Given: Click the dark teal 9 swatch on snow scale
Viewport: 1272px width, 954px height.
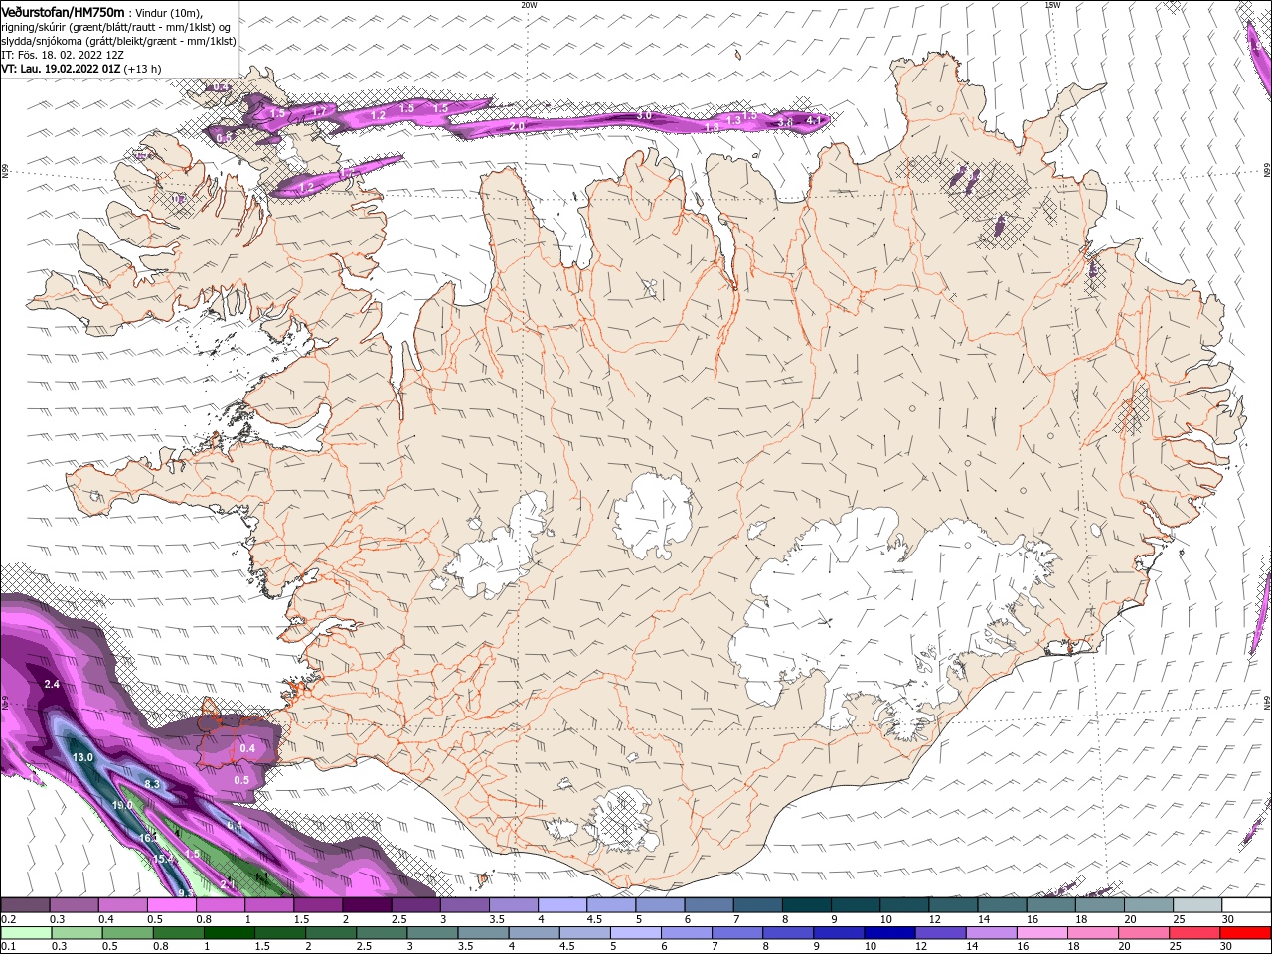Looking at the screenshot, I should [x=856, y=905].
